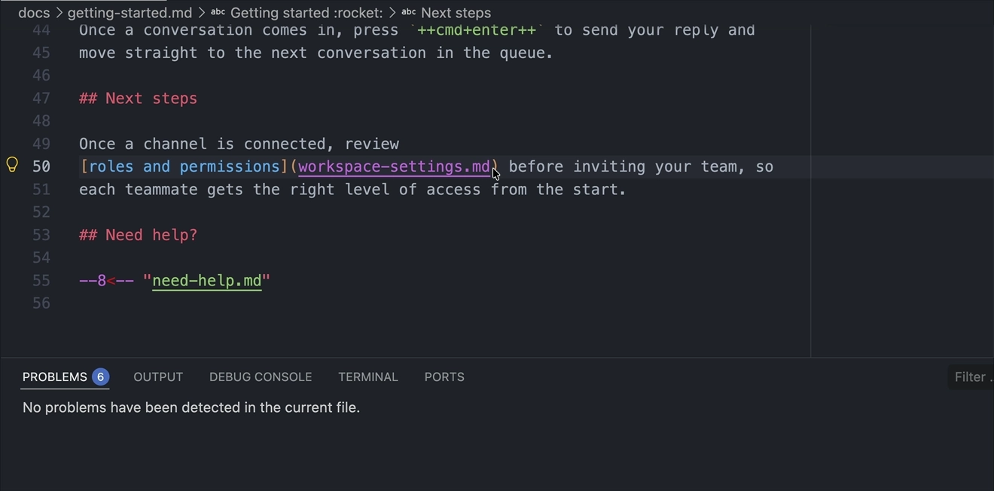Switch to the PROBLEMS tab
The width and height of the screenshot is (994, 491).
tap(55, 377)
